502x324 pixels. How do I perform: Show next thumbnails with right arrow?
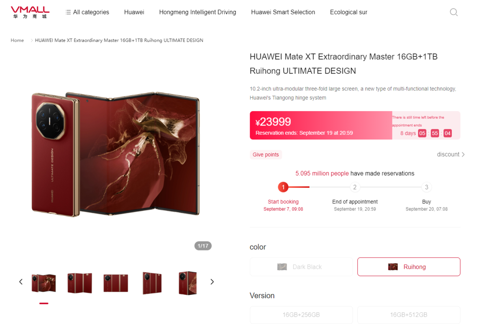[212, 282]
